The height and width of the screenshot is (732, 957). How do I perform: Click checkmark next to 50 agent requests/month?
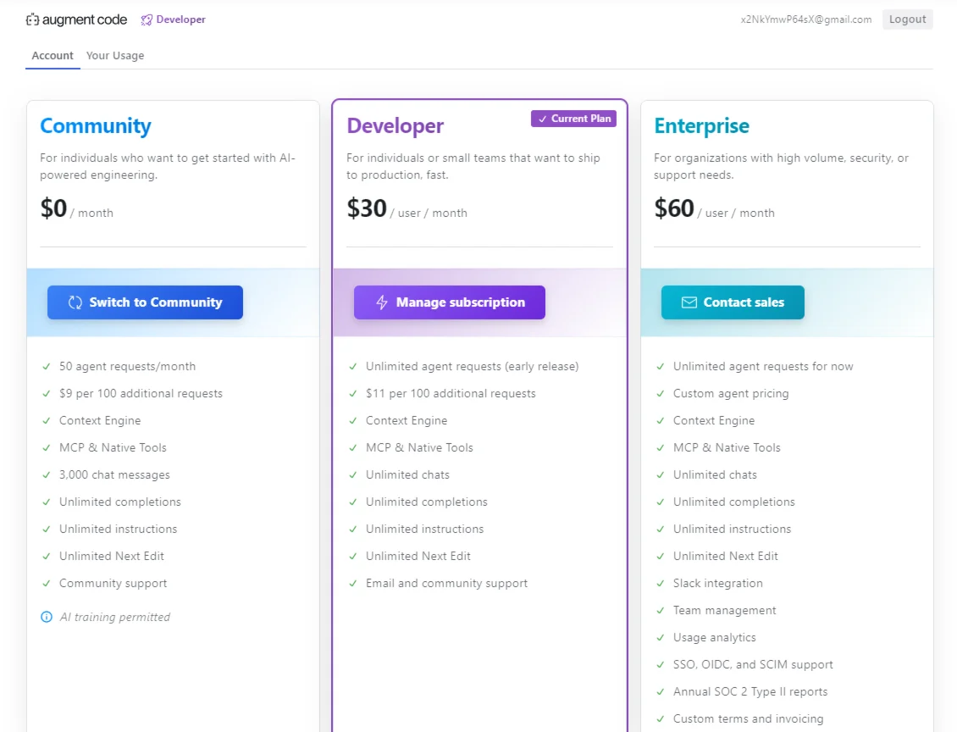tap(47, 366)
